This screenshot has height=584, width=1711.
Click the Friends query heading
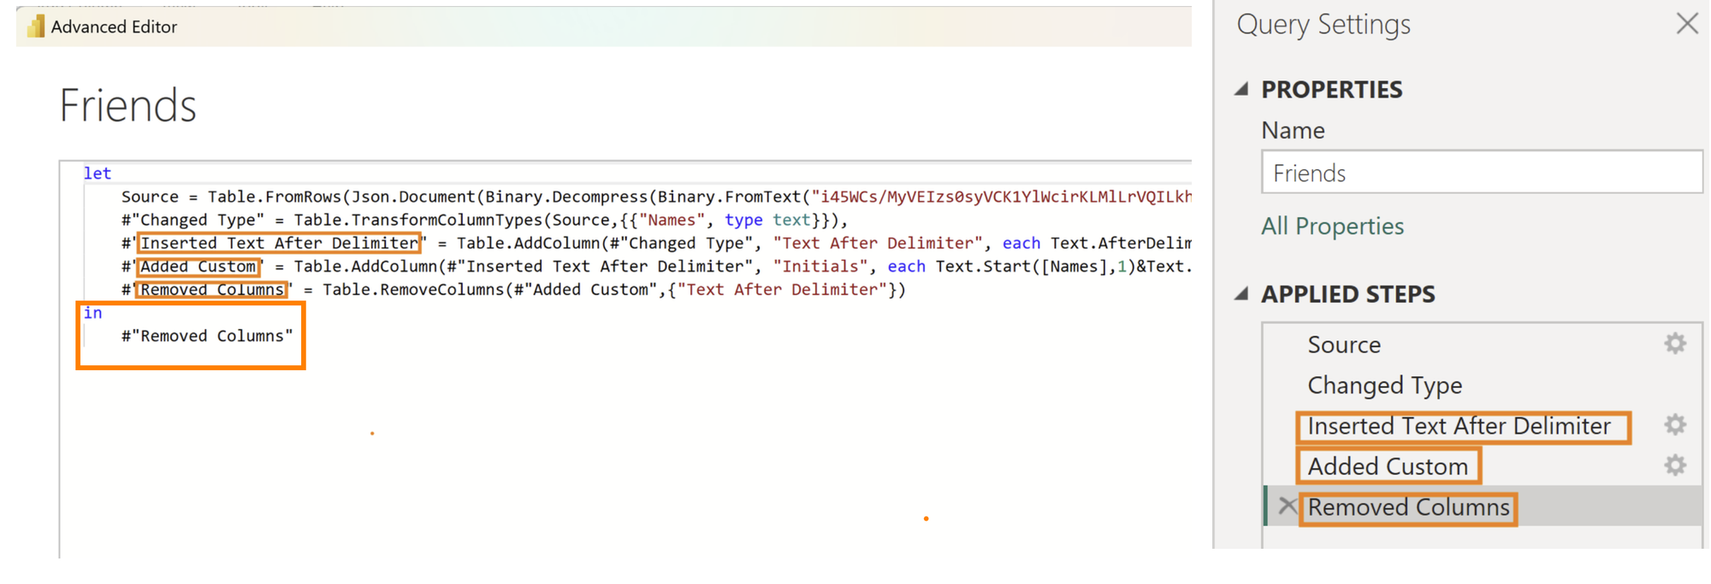pyautogui.click(x=127, y=105)
